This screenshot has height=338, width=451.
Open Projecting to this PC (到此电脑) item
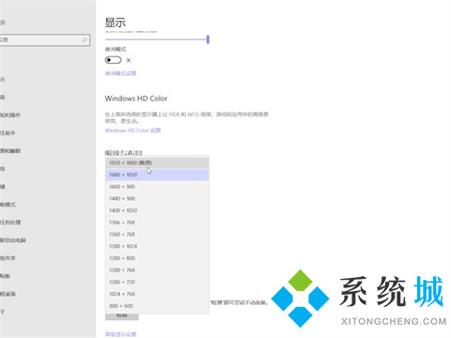pyautogui.click(x=13, y=240)
